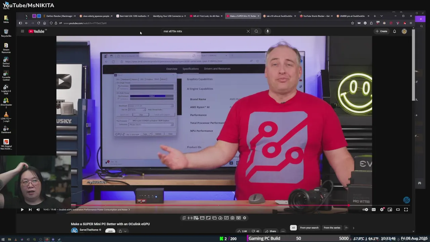The height and width of the screenshot is (242, 430).
Task: Toggle the autoplay switch
Action: click(x=365, y=210)
